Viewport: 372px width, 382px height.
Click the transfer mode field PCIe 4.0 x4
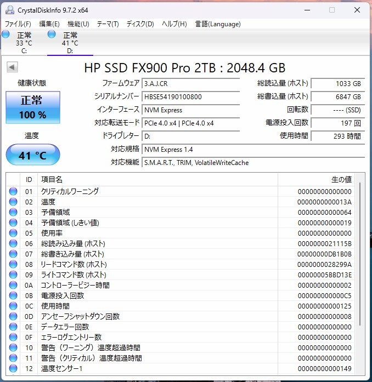pos(191,123)
